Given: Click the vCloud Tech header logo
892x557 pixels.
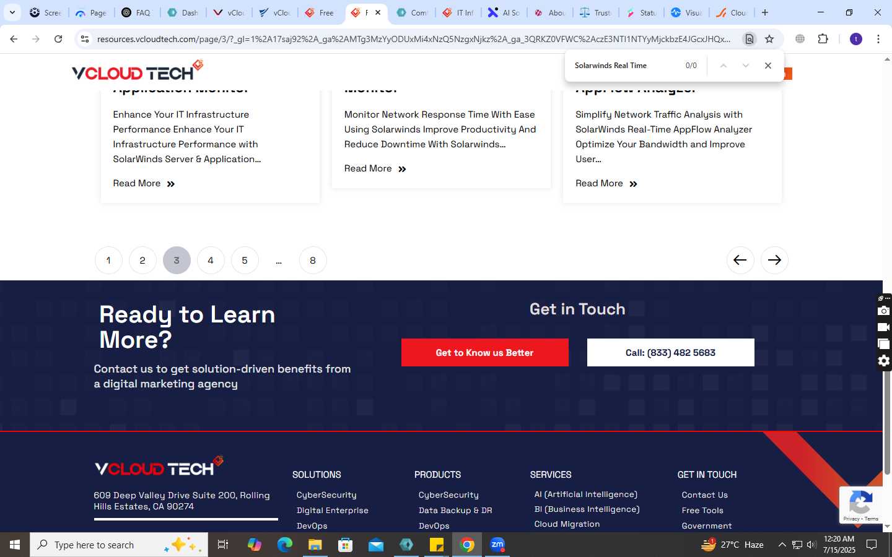Looking at the screenshot, I should (138, 70).
